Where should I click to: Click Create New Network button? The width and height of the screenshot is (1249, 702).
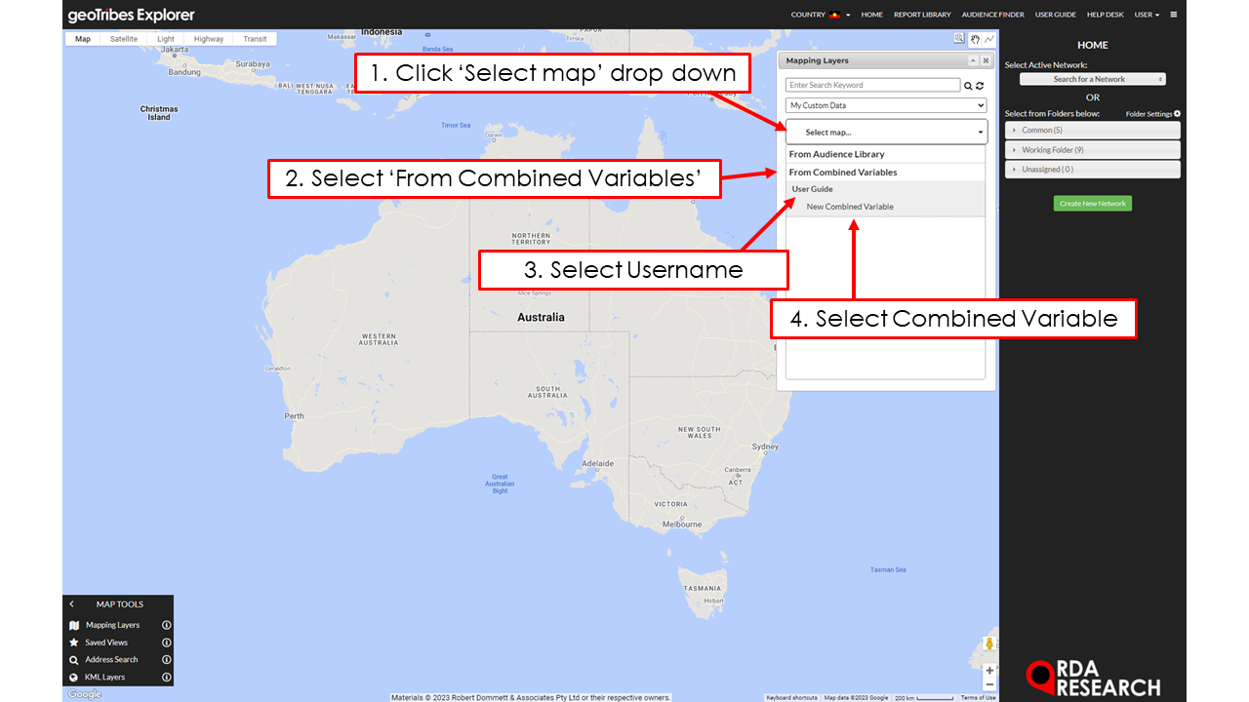(1093, 204)
